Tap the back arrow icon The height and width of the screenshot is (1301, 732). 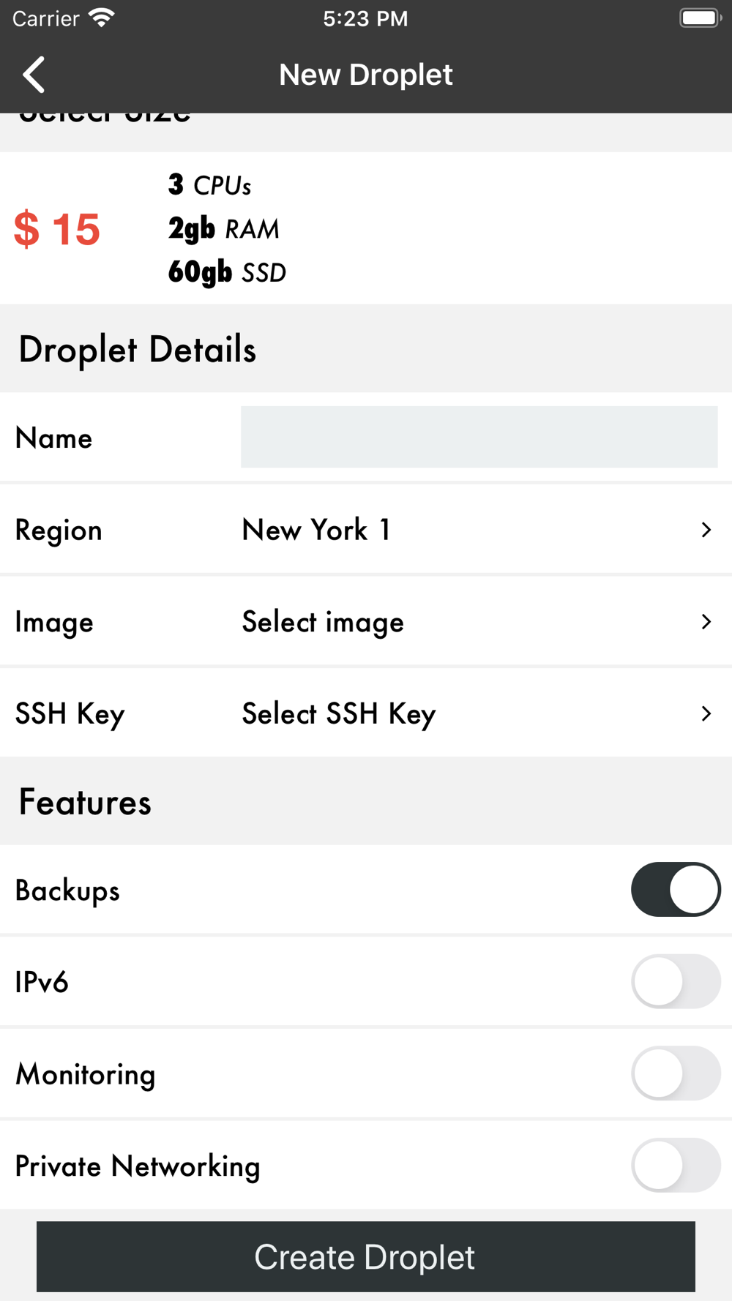(x=34, y=75)
